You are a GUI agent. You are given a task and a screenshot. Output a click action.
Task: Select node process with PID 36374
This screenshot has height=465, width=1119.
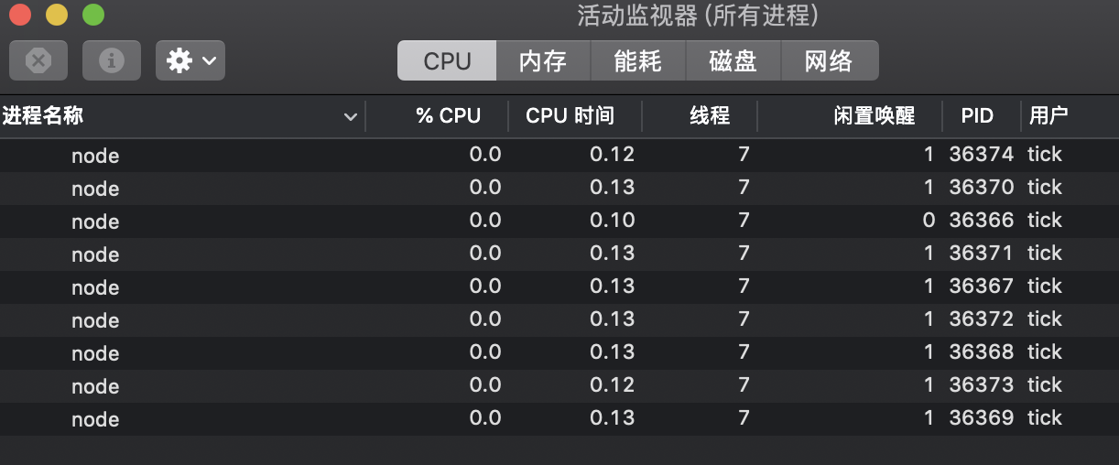559,156
